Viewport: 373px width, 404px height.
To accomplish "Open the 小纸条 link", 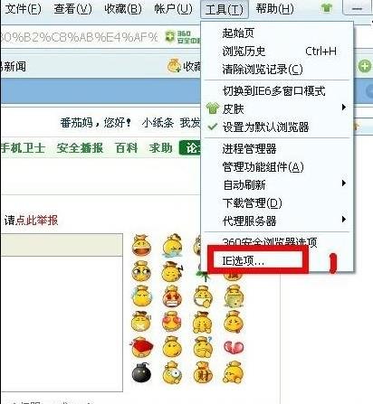I will pyautogui.click(x=158, y=123).
